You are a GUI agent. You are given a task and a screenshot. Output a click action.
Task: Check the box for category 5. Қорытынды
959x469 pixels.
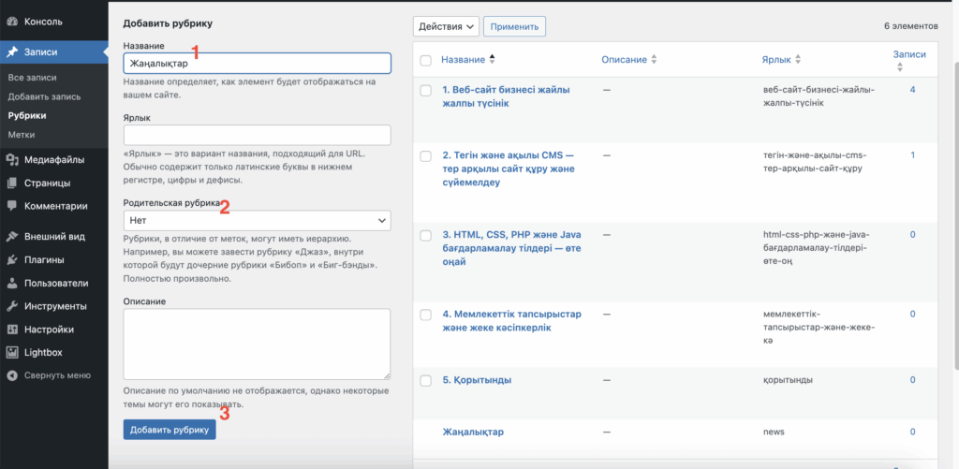click(426, 381)
